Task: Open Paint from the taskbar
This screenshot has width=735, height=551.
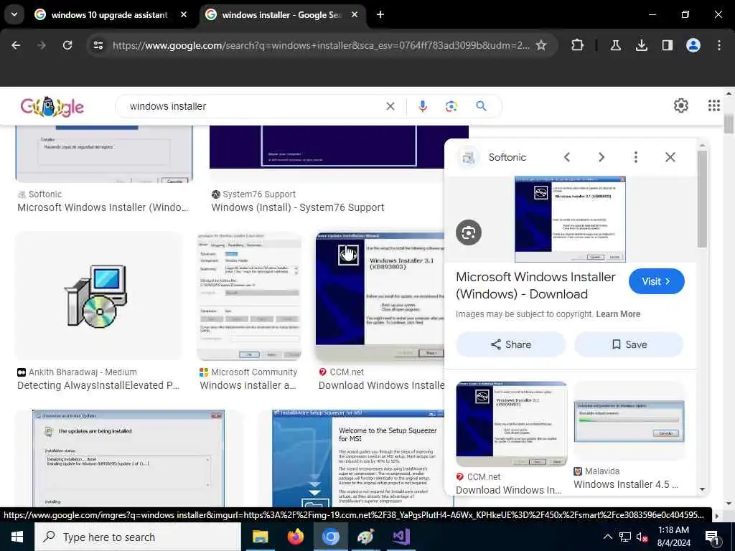Action: click(x=365, y=537)
